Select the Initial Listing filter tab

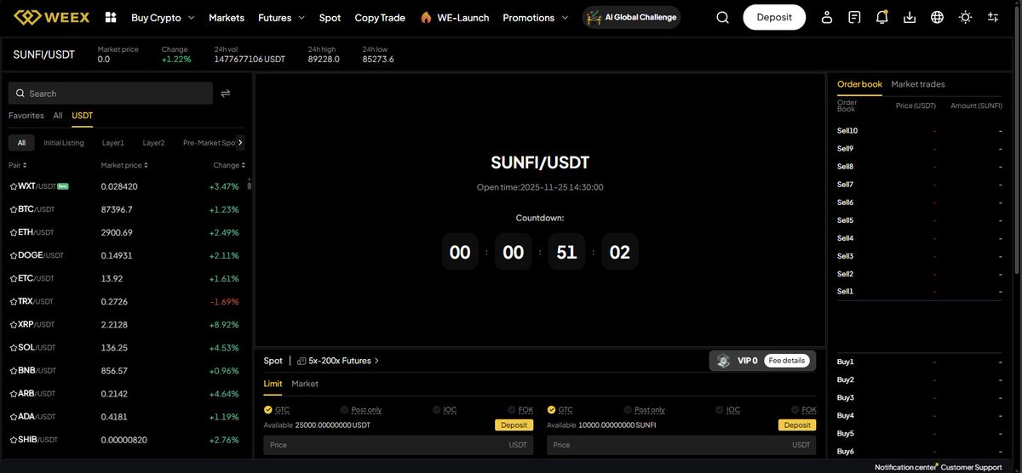(x=64, y=143)
